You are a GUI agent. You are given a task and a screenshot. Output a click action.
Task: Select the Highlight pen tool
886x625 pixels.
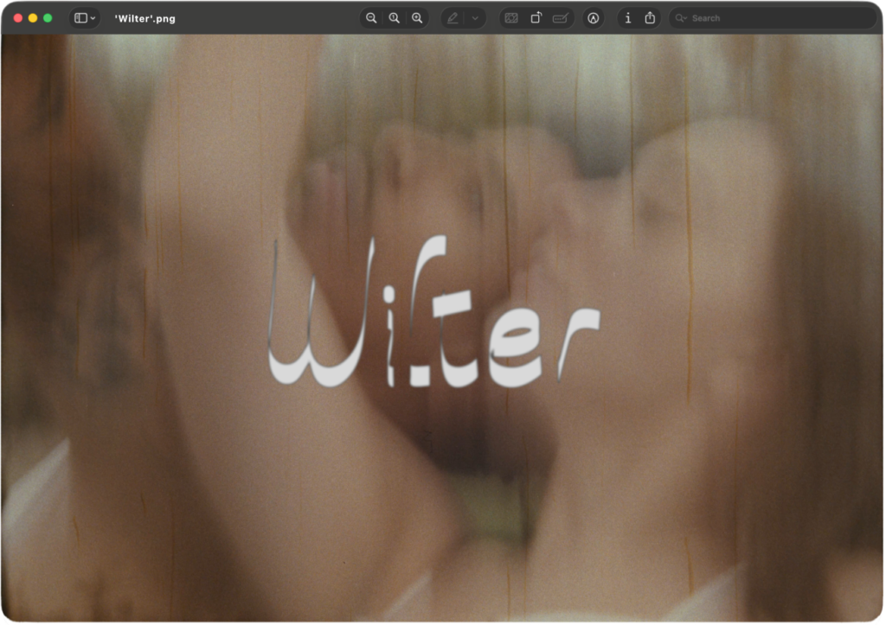453,18
